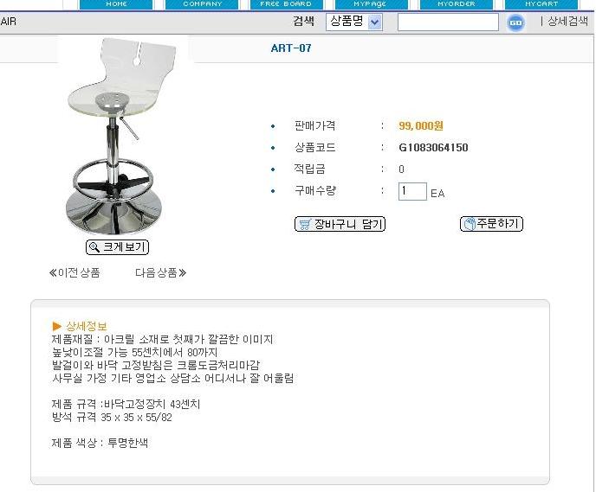Click the ART-07 product title

pos(291,48)
